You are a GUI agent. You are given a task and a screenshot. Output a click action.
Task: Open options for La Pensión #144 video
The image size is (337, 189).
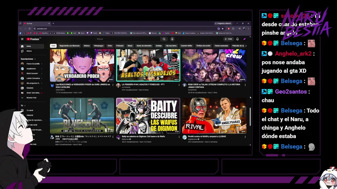(179, 85)
